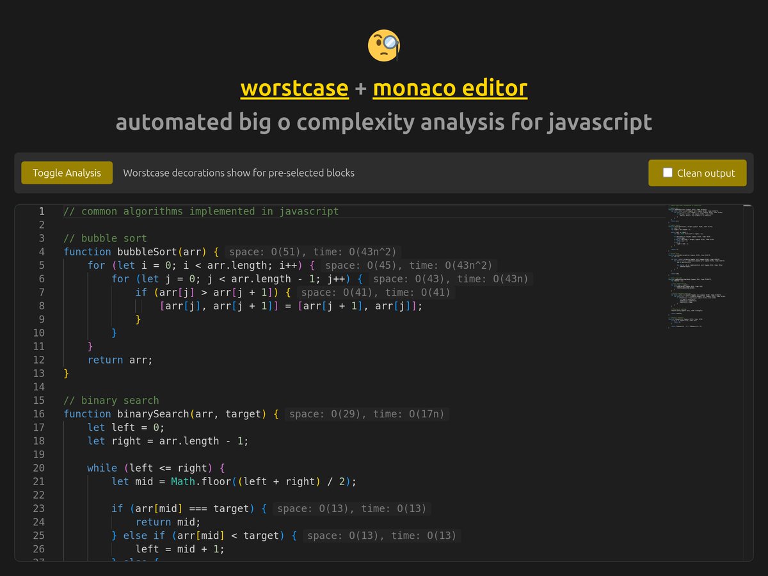Click the 'let left = 0;' line
Screen dimensions: 768x576
[126, 428]
